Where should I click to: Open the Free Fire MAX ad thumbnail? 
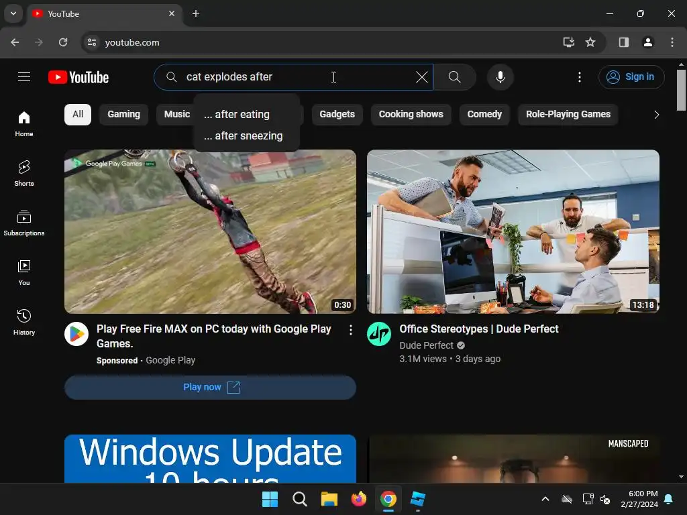tap(210, 231)
